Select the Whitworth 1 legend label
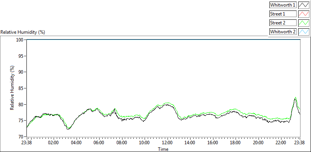The height and width of the screenshot is (152, 311). (x=283, y=5)
